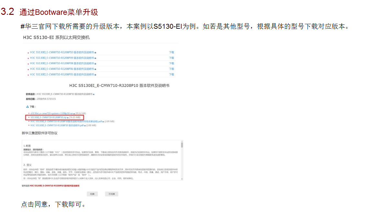This screenshot has width=379, height=217.
Task: Click the lock icon after the .zip file name
Action: click(68, 118)
